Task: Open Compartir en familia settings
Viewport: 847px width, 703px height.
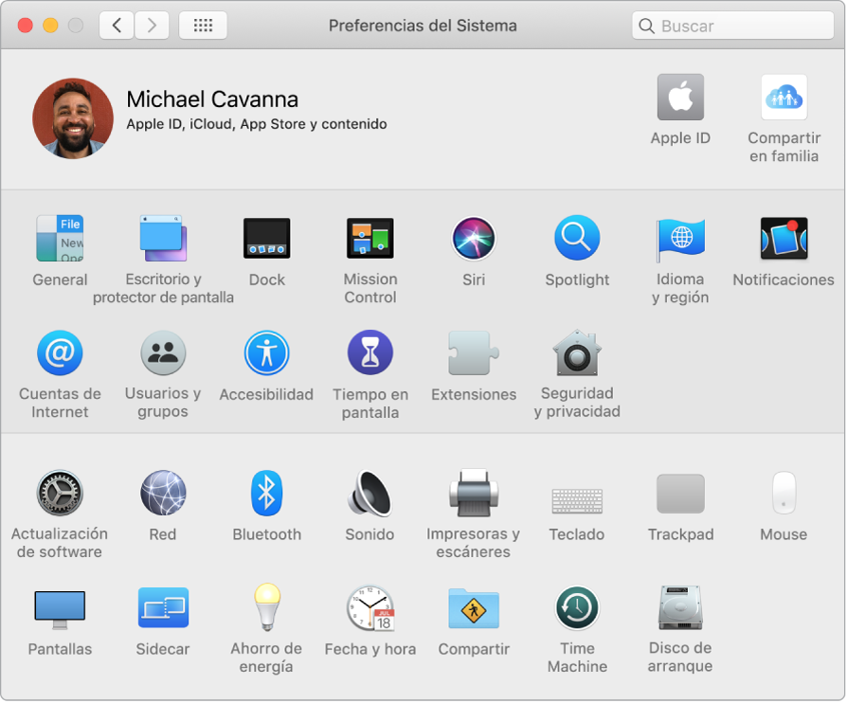Action: click(x=784, y=98)
